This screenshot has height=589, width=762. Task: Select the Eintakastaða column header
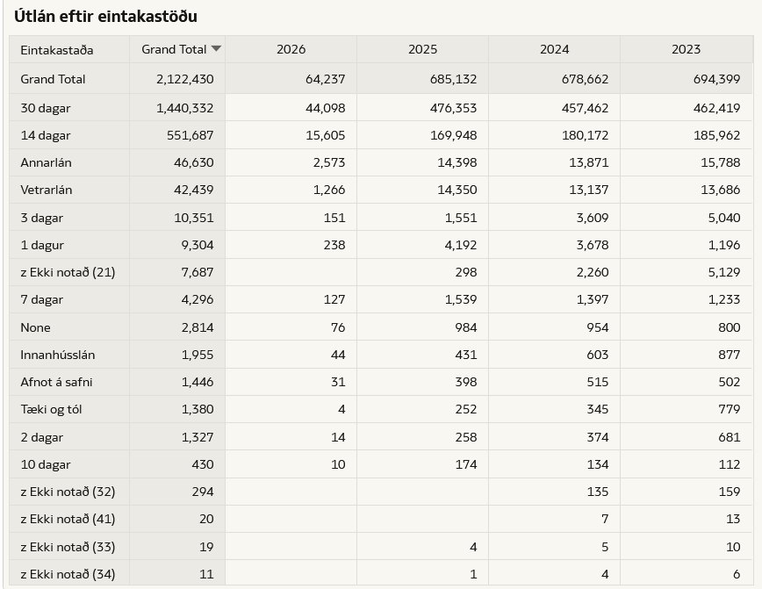57,50
